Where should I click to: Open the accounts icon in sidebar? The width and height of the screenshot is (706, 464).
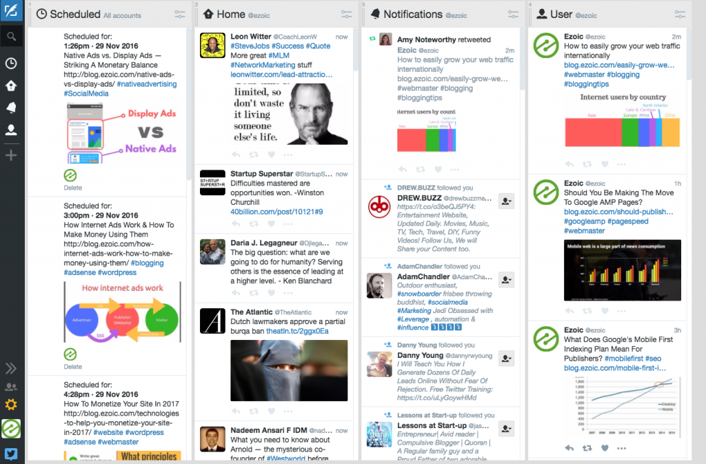11,387
